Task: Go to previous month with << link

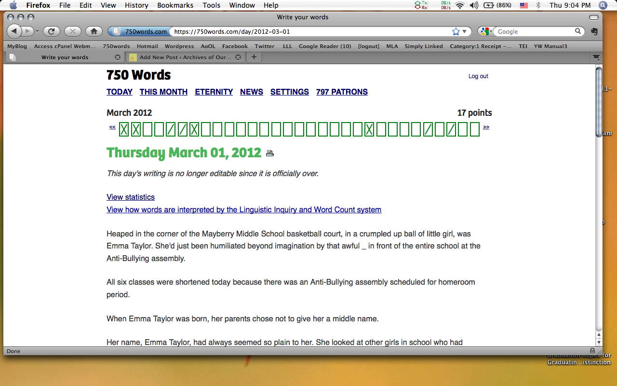Action: (112, 127)
